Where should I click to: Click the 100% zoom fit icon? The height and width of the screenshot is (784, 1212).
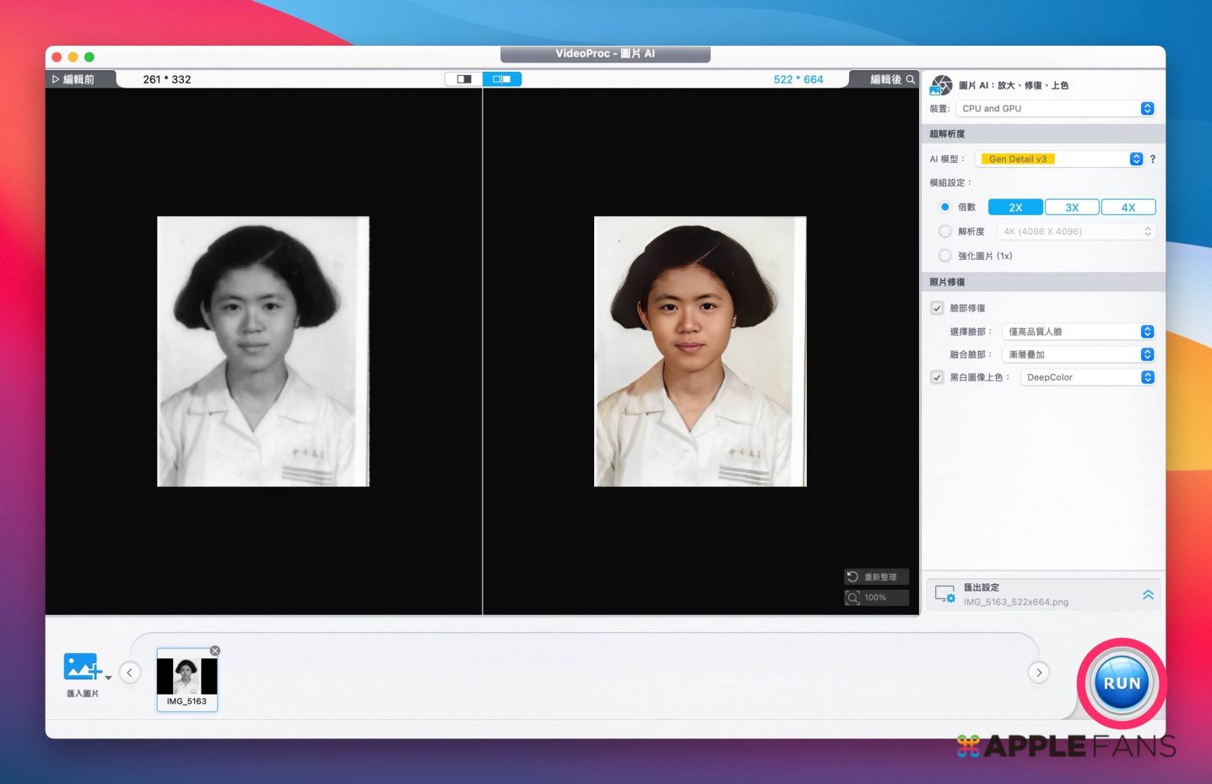[x=853, y=597]
